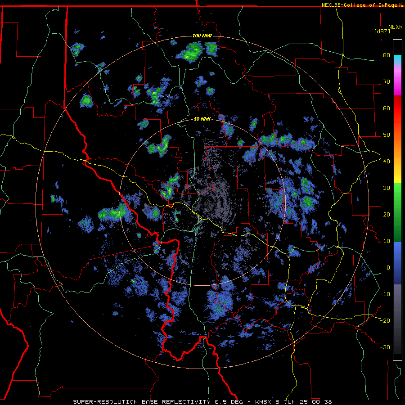The width and height of the screenshot is (405, 405).
Task: Click the '50 NMI' range ring label
Action: (202, 119)
